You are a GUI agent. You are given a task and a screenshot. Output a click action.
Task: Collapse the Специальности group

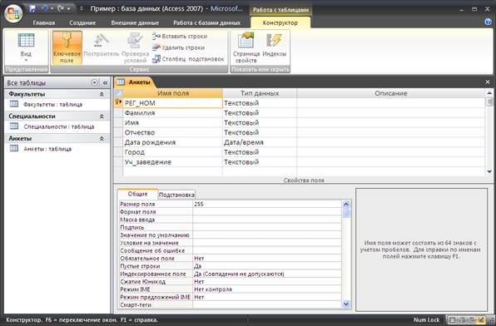click(x=102, y=116)
